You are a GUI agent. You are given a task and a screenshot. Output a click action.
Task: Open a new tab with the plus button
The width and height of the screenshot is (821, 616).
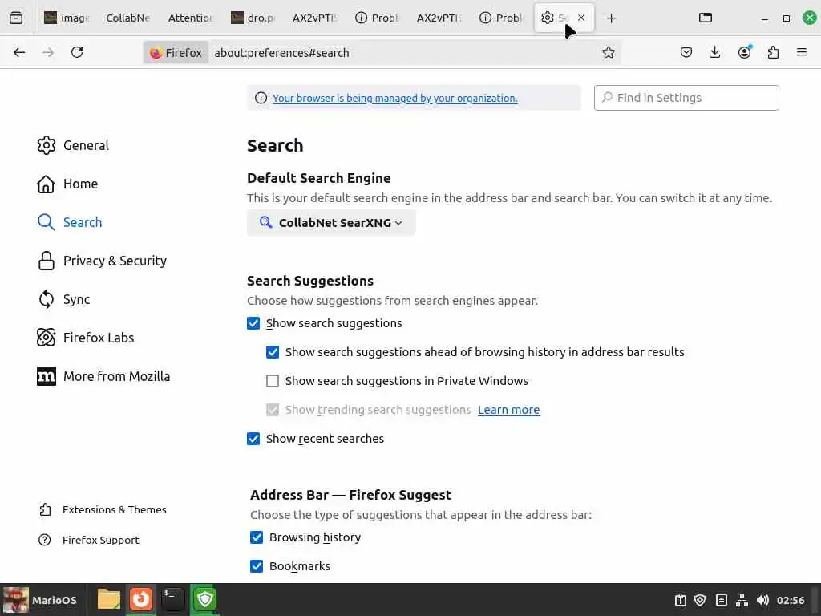pyautogui.click(x=611, y=18)
